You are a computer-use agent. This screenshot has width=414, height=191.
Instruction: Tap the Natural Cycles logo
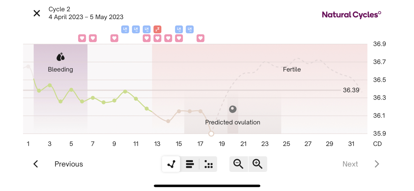[351, 15]
